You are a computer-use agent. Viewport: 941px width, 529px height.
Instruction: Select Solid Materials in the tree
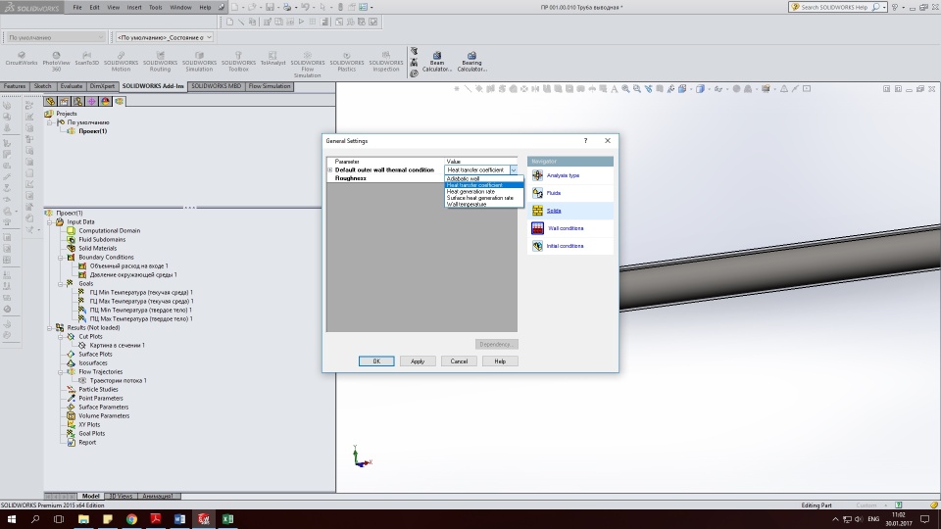point(97,248)
